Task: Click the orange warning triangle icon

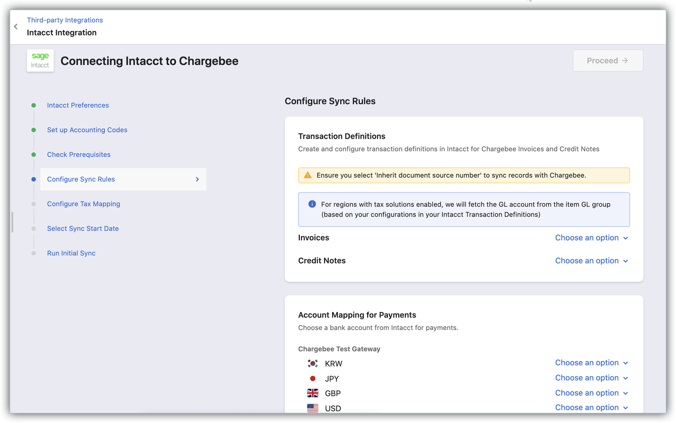Action: coord(308,175)
